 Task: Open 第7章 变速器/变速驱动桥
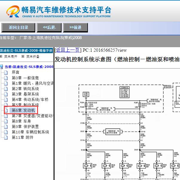tap(33, 116)
